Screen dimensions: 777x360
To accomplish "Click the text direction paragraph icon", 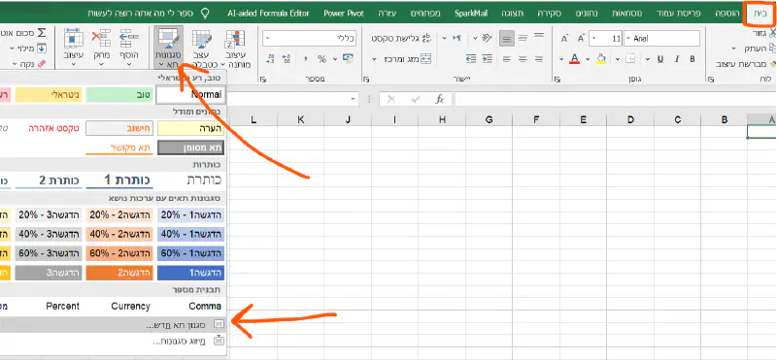I will pyautogui.click(x=457, y=38).
